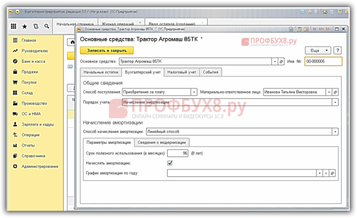Click the search magnifier icon

click(x=47, y=26)
